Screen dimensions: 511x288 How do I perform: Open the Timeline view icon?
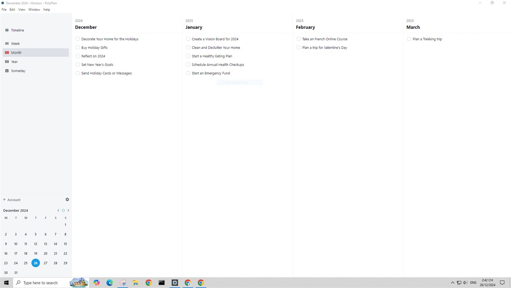7,30
